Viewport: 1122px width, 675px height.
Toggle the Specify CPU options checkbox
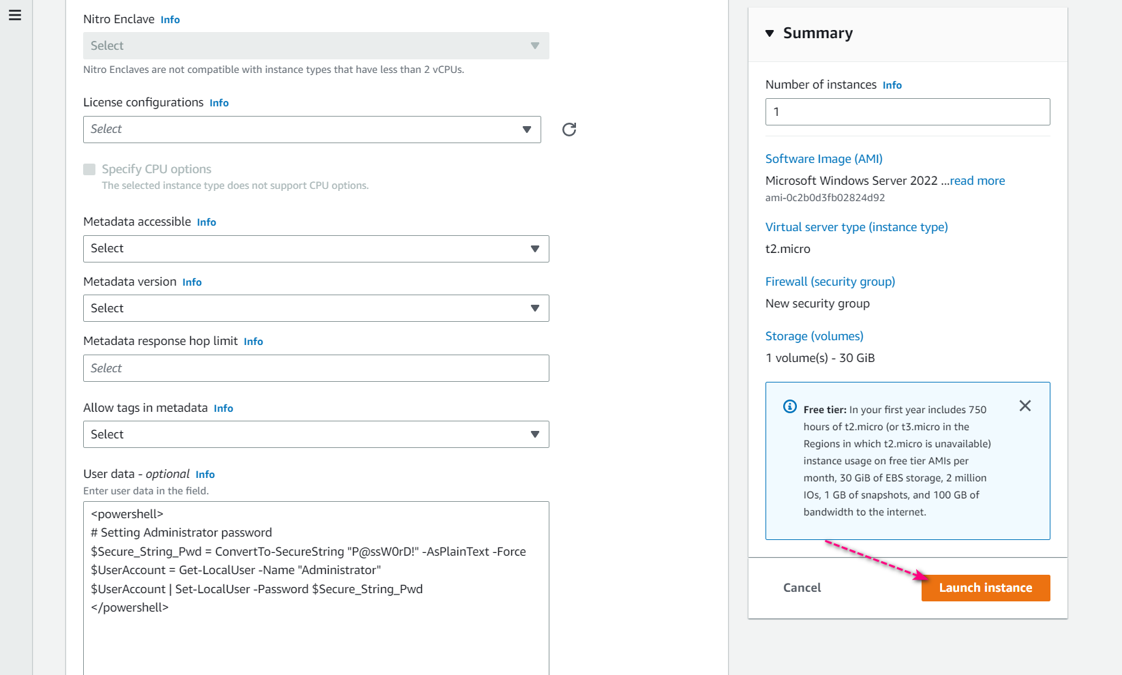[x=89, y=169]
